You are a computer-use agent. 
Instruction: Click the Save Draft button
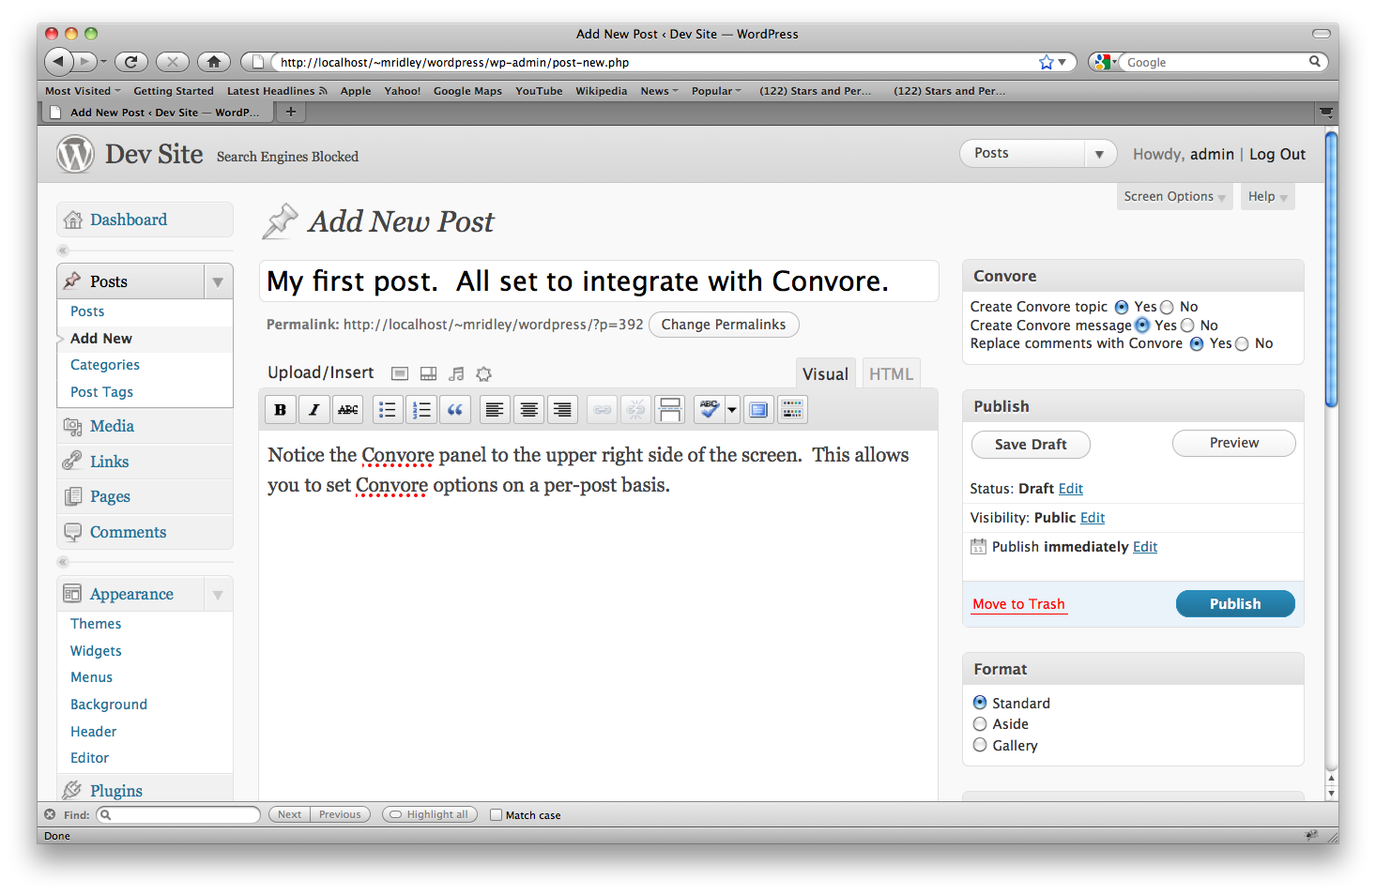[1031, 445]
